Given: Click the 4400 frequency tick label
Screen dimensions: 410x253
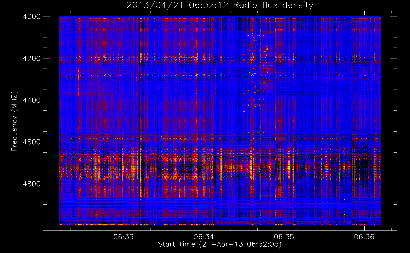Looking at the screenshot, I should tap(32, 100).
